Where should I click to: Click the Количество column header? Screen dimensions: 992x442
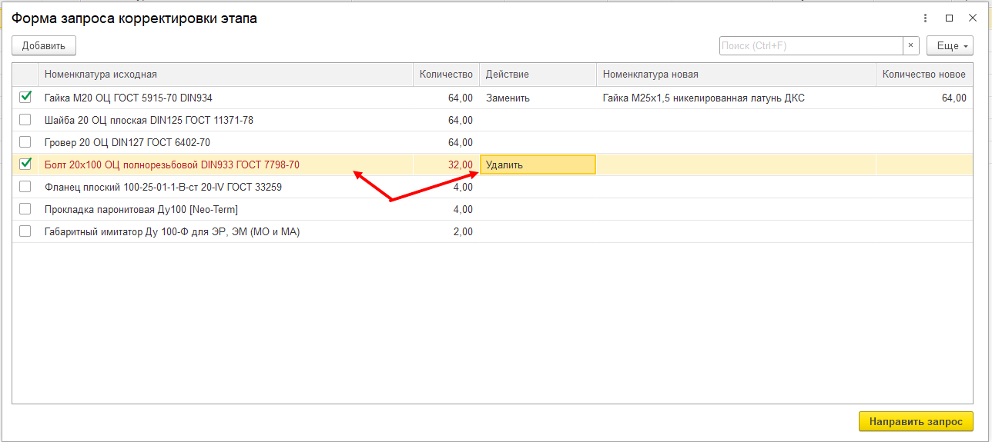point(446,75)
